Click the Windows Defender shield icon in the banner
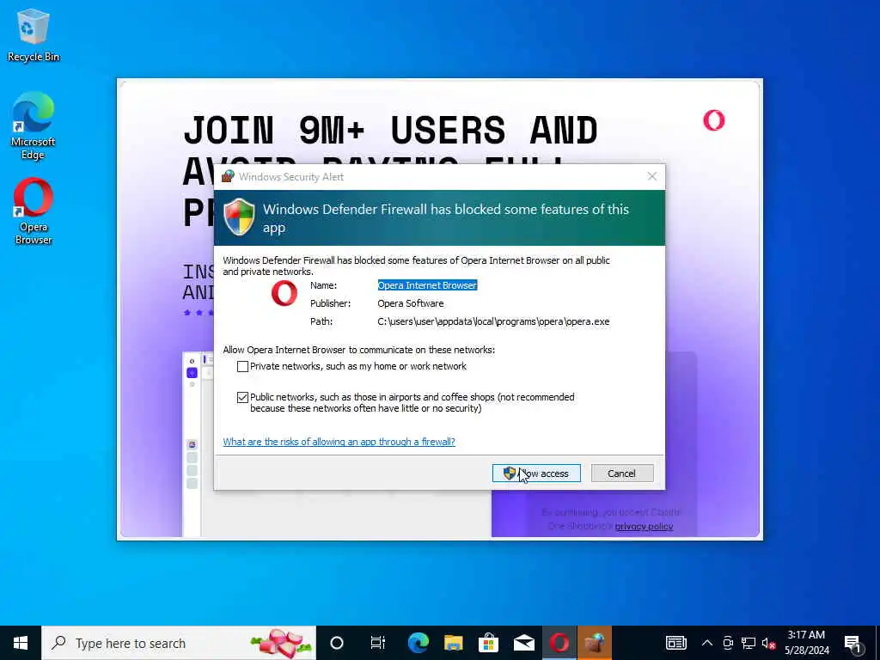 [x=239, y=217]
